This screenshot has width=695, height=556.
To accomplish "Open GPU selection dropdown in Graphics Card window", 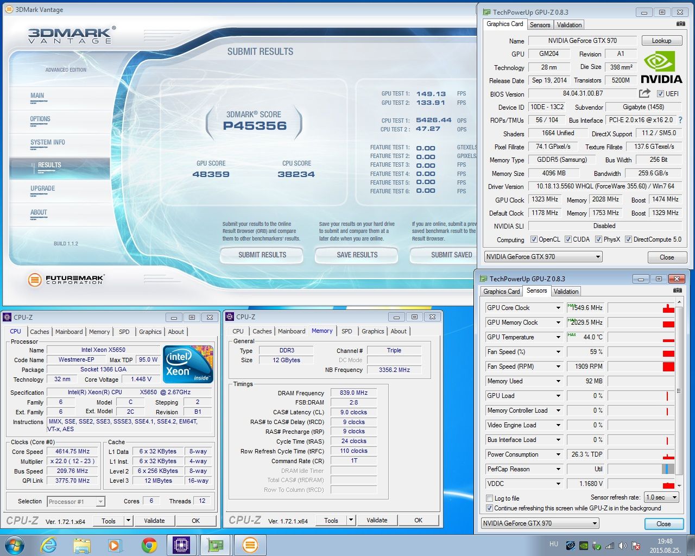I will pos(543,257).
